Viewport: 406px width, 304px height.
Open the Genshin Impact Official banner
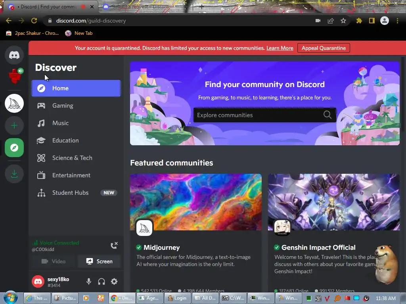(334, 202)
